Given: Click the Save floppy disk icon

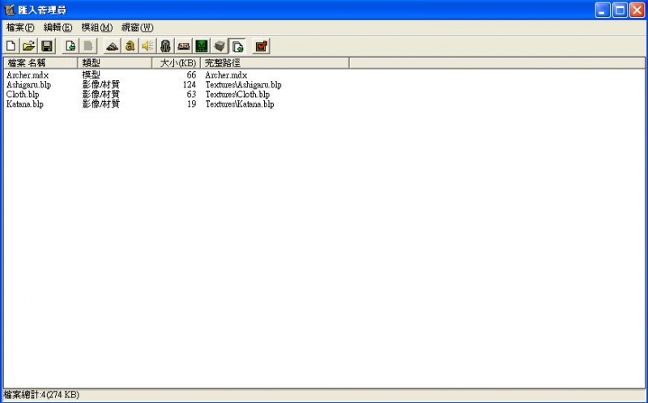Looking at the screenshot, I should (47, 46).
